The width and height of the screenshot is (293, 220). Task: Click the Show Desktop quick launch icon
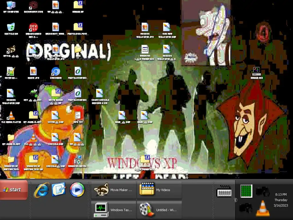(x=59, y=190)
